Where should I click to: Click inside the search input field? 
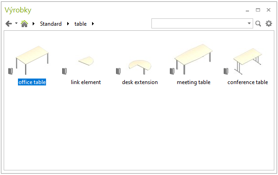click(199, 23)
